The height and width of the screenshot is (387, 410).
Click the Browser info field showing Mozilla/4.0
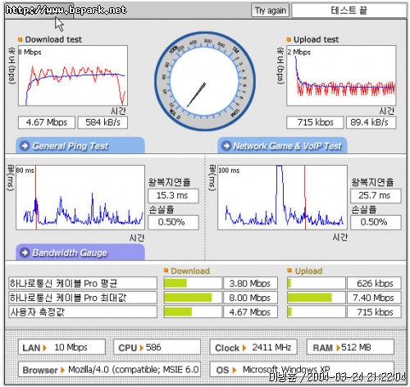click(x=109, y=370)
